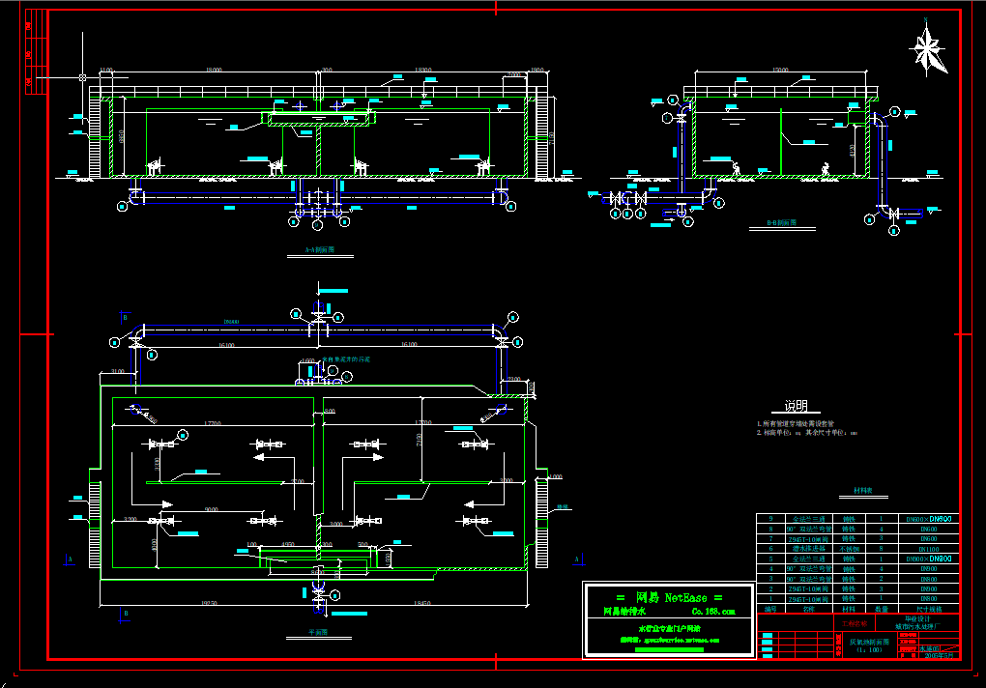The image size is (986, 688).
Task: Select the "18450" dimension in the plan view
Action: pyautogui.click(x=421, y=603)
